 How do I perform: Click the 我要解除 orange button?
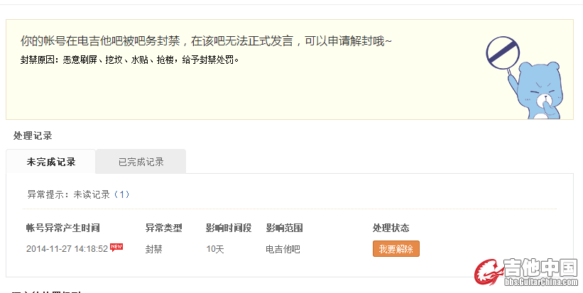396,249
